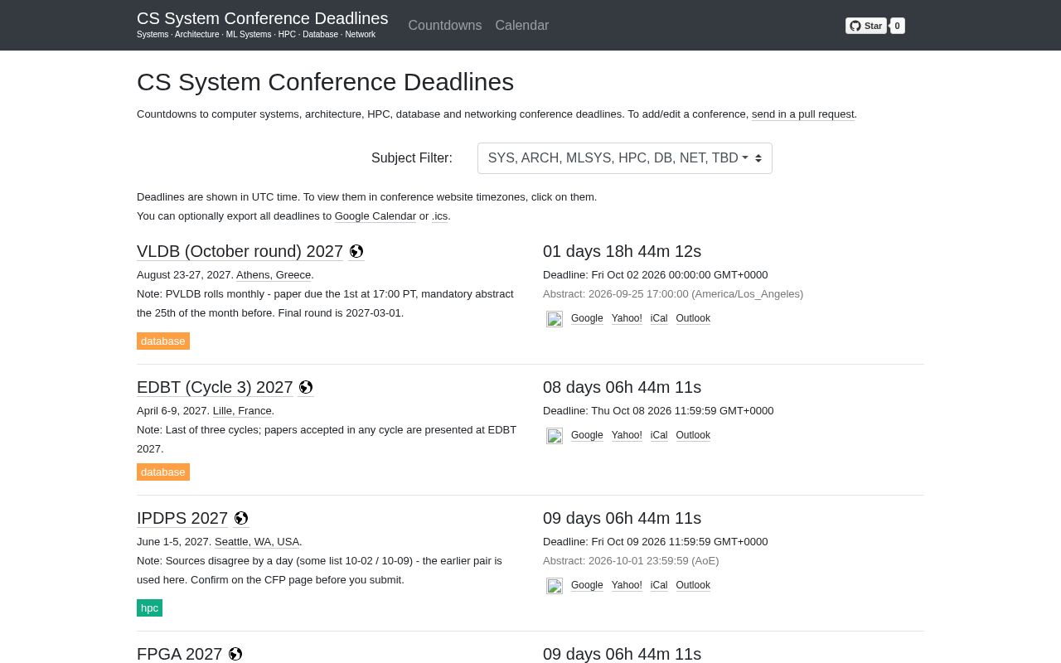This screenshot has height=663, width=1061.
Task: Add VLDB deadline to Google calendar
Action: coord(587,318)
